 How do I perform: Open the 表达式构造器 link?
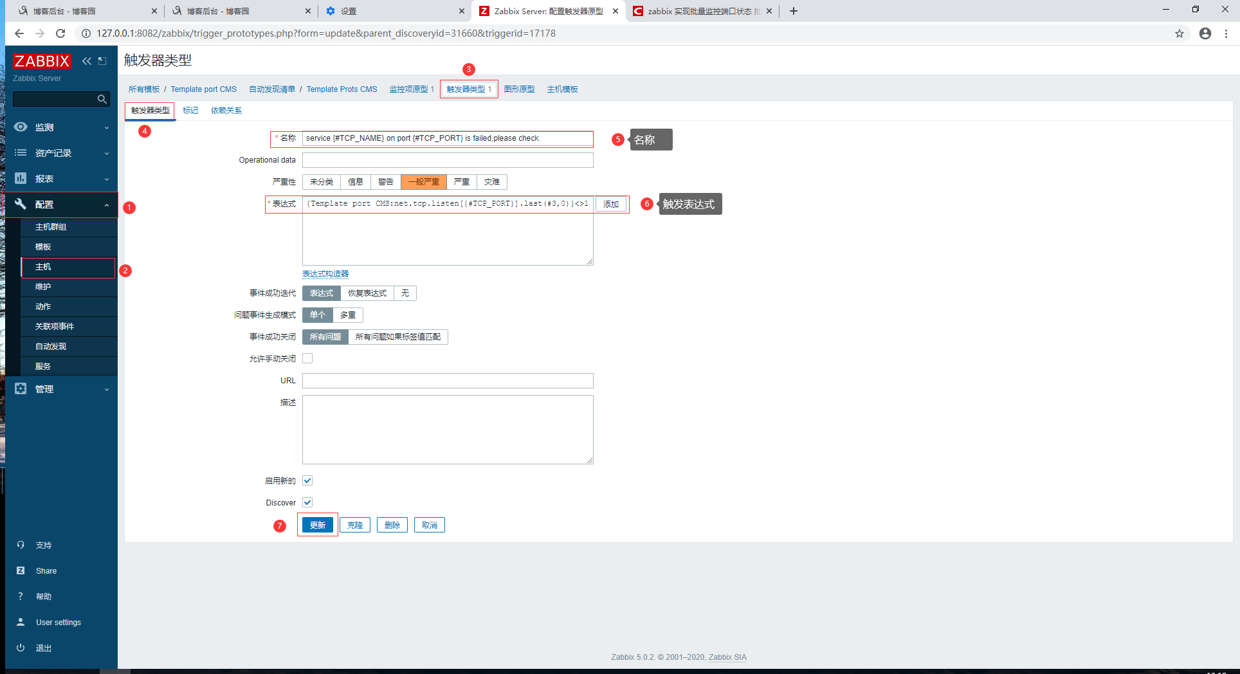point(325,274)
